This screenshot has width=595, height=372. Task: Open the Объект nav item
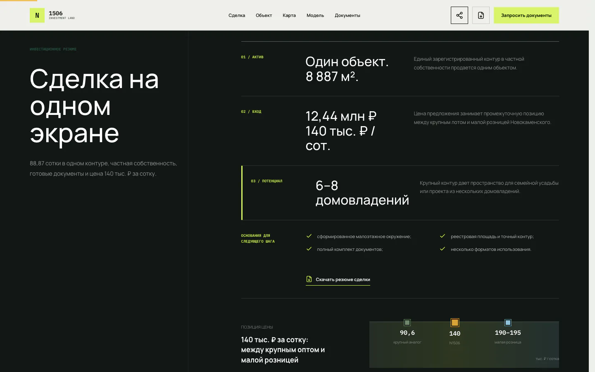click(264, 15)
